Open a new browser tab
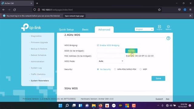The height and width of the screenshot is (109, 194). click(x=37, y=3)
